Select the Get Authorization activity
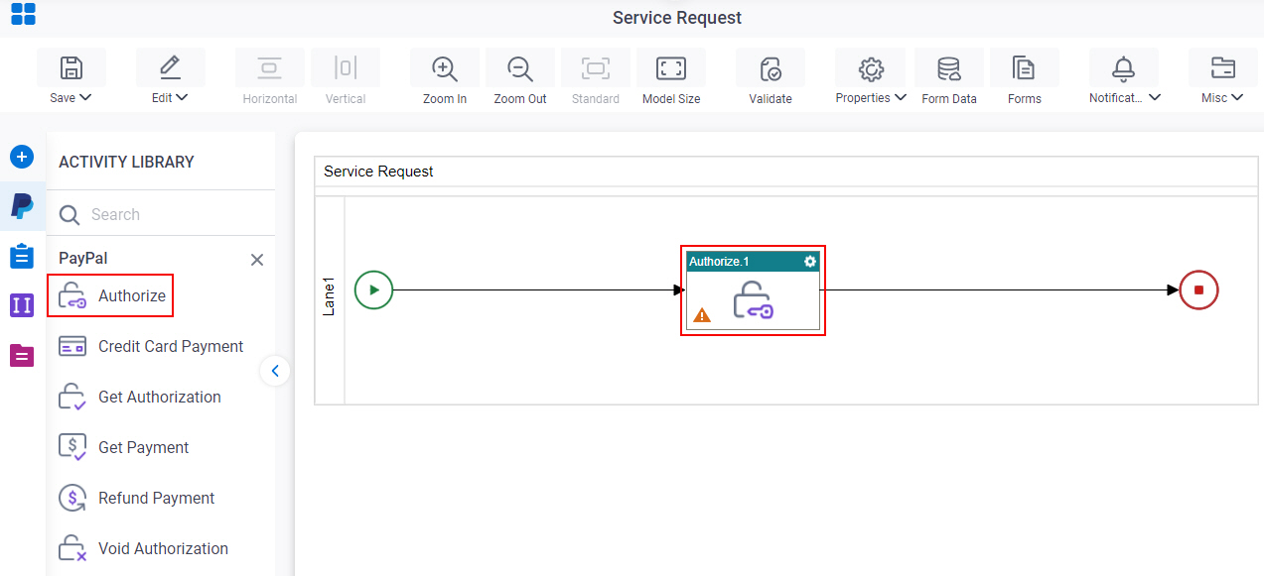The height and width of the screenshot is (576, 1264). pos(140,397)
